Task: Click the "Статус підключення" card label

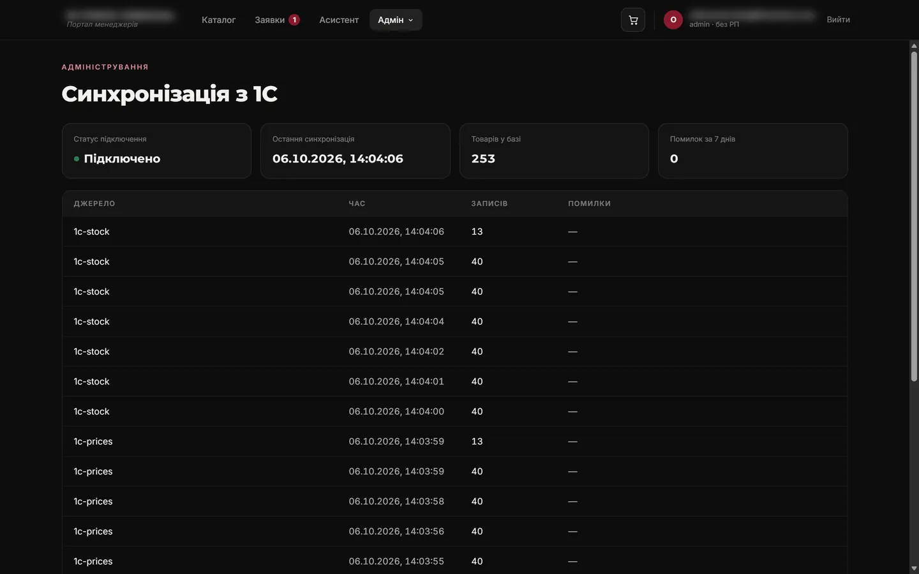Action: coord(110,139)
